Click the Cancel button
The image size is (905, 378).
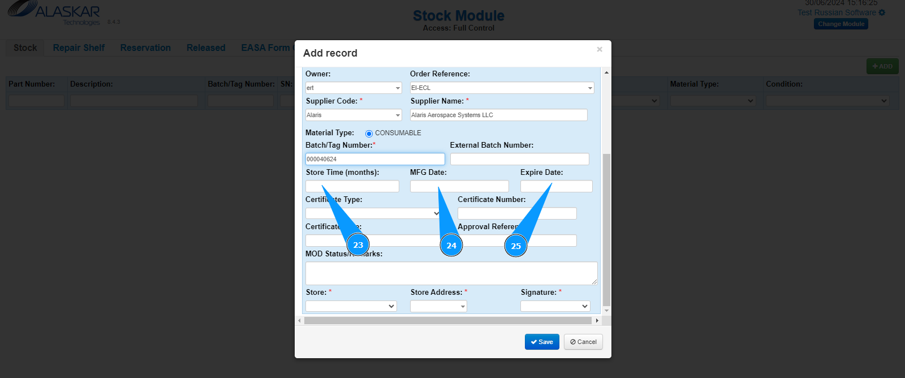click(583, 342)
